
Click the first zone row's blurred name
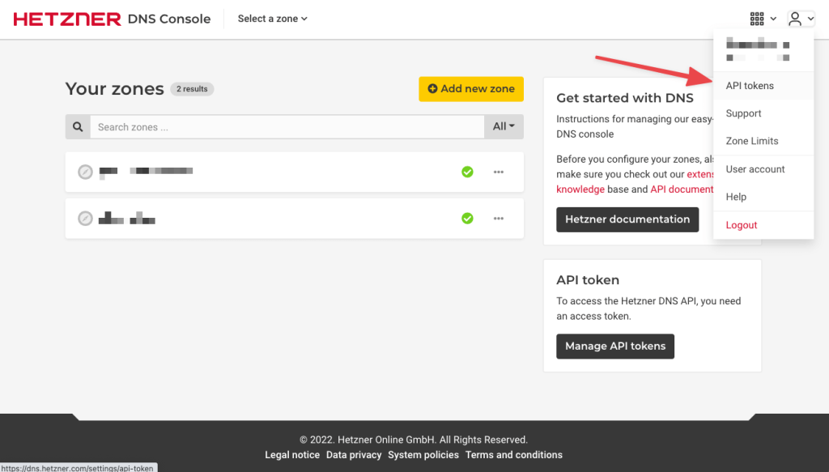click(x=146, y=172)
